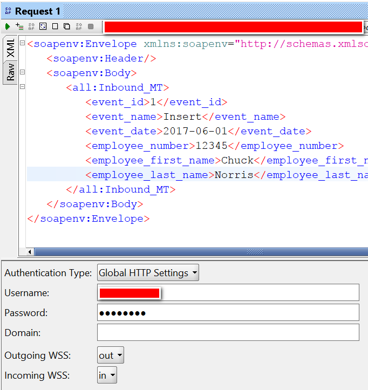This screenshot has width=368, height=390.
Task: Click the Request 1 title bar label
Action: point(38,11)
